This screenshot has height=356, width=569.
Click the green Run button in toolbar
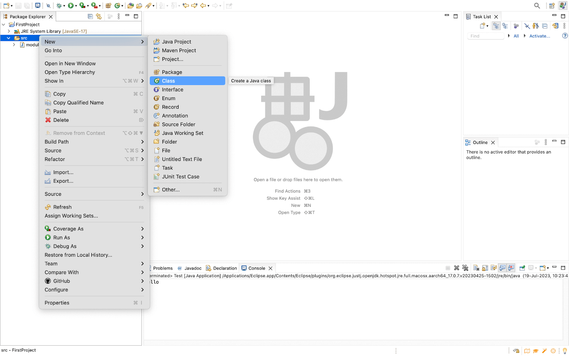point(71,5)
